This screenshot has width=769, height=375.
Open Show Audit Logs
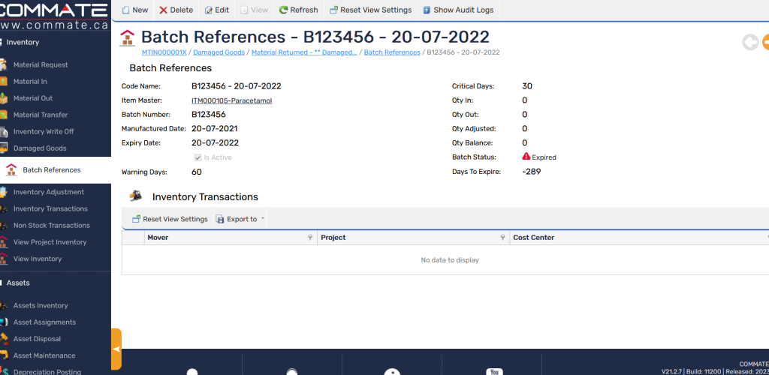[458, 10]
